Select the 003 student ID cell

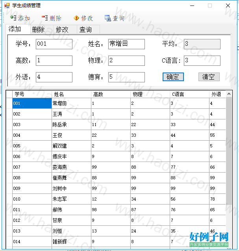pos(32,125)
